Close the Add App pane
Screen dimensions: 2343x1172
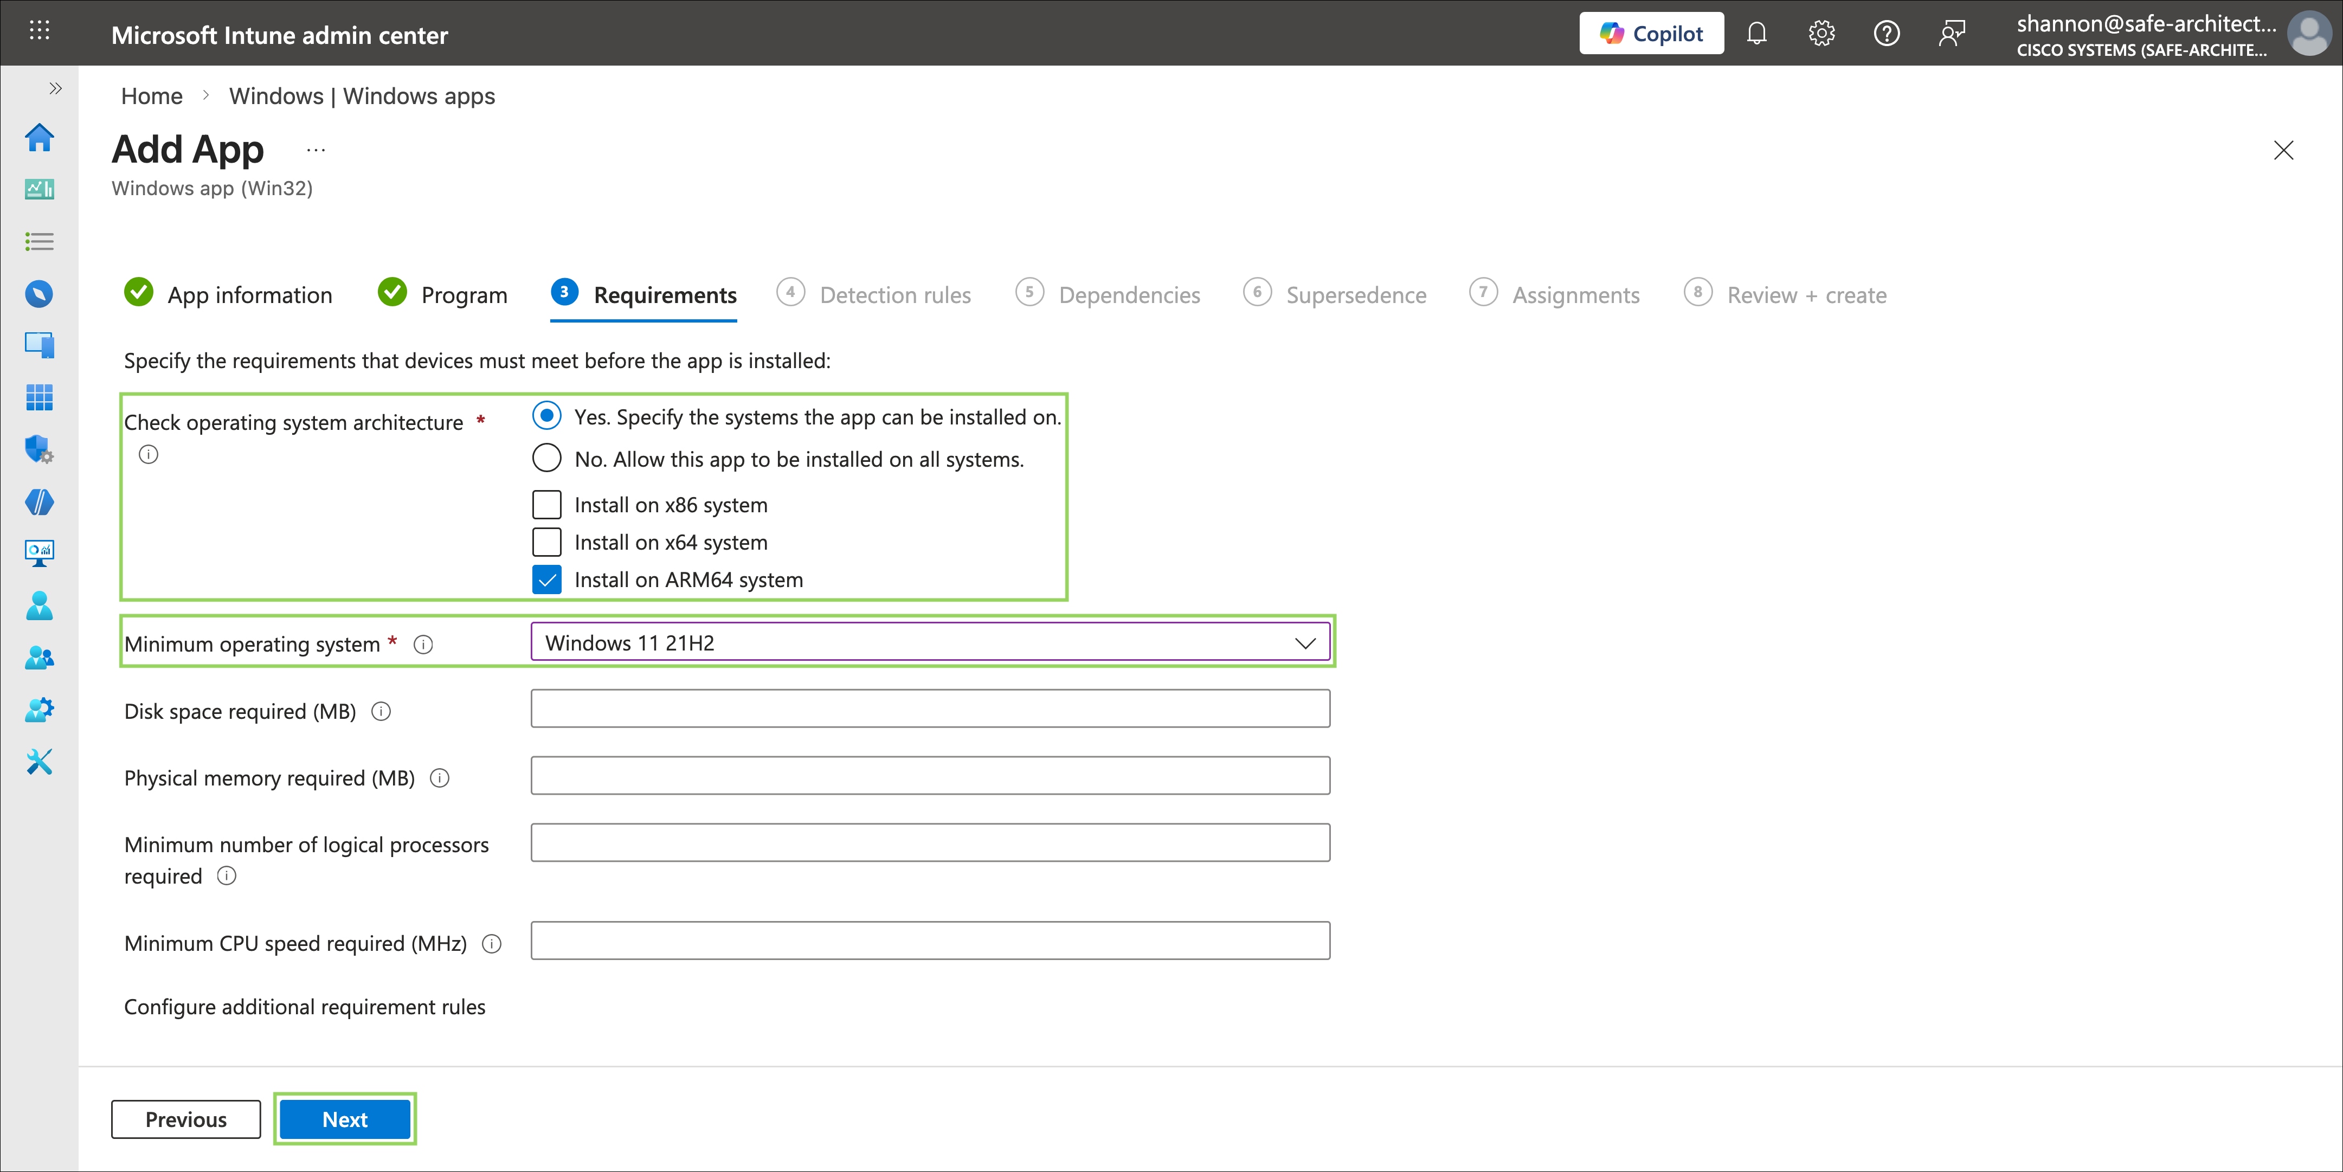coord(2283,150)
